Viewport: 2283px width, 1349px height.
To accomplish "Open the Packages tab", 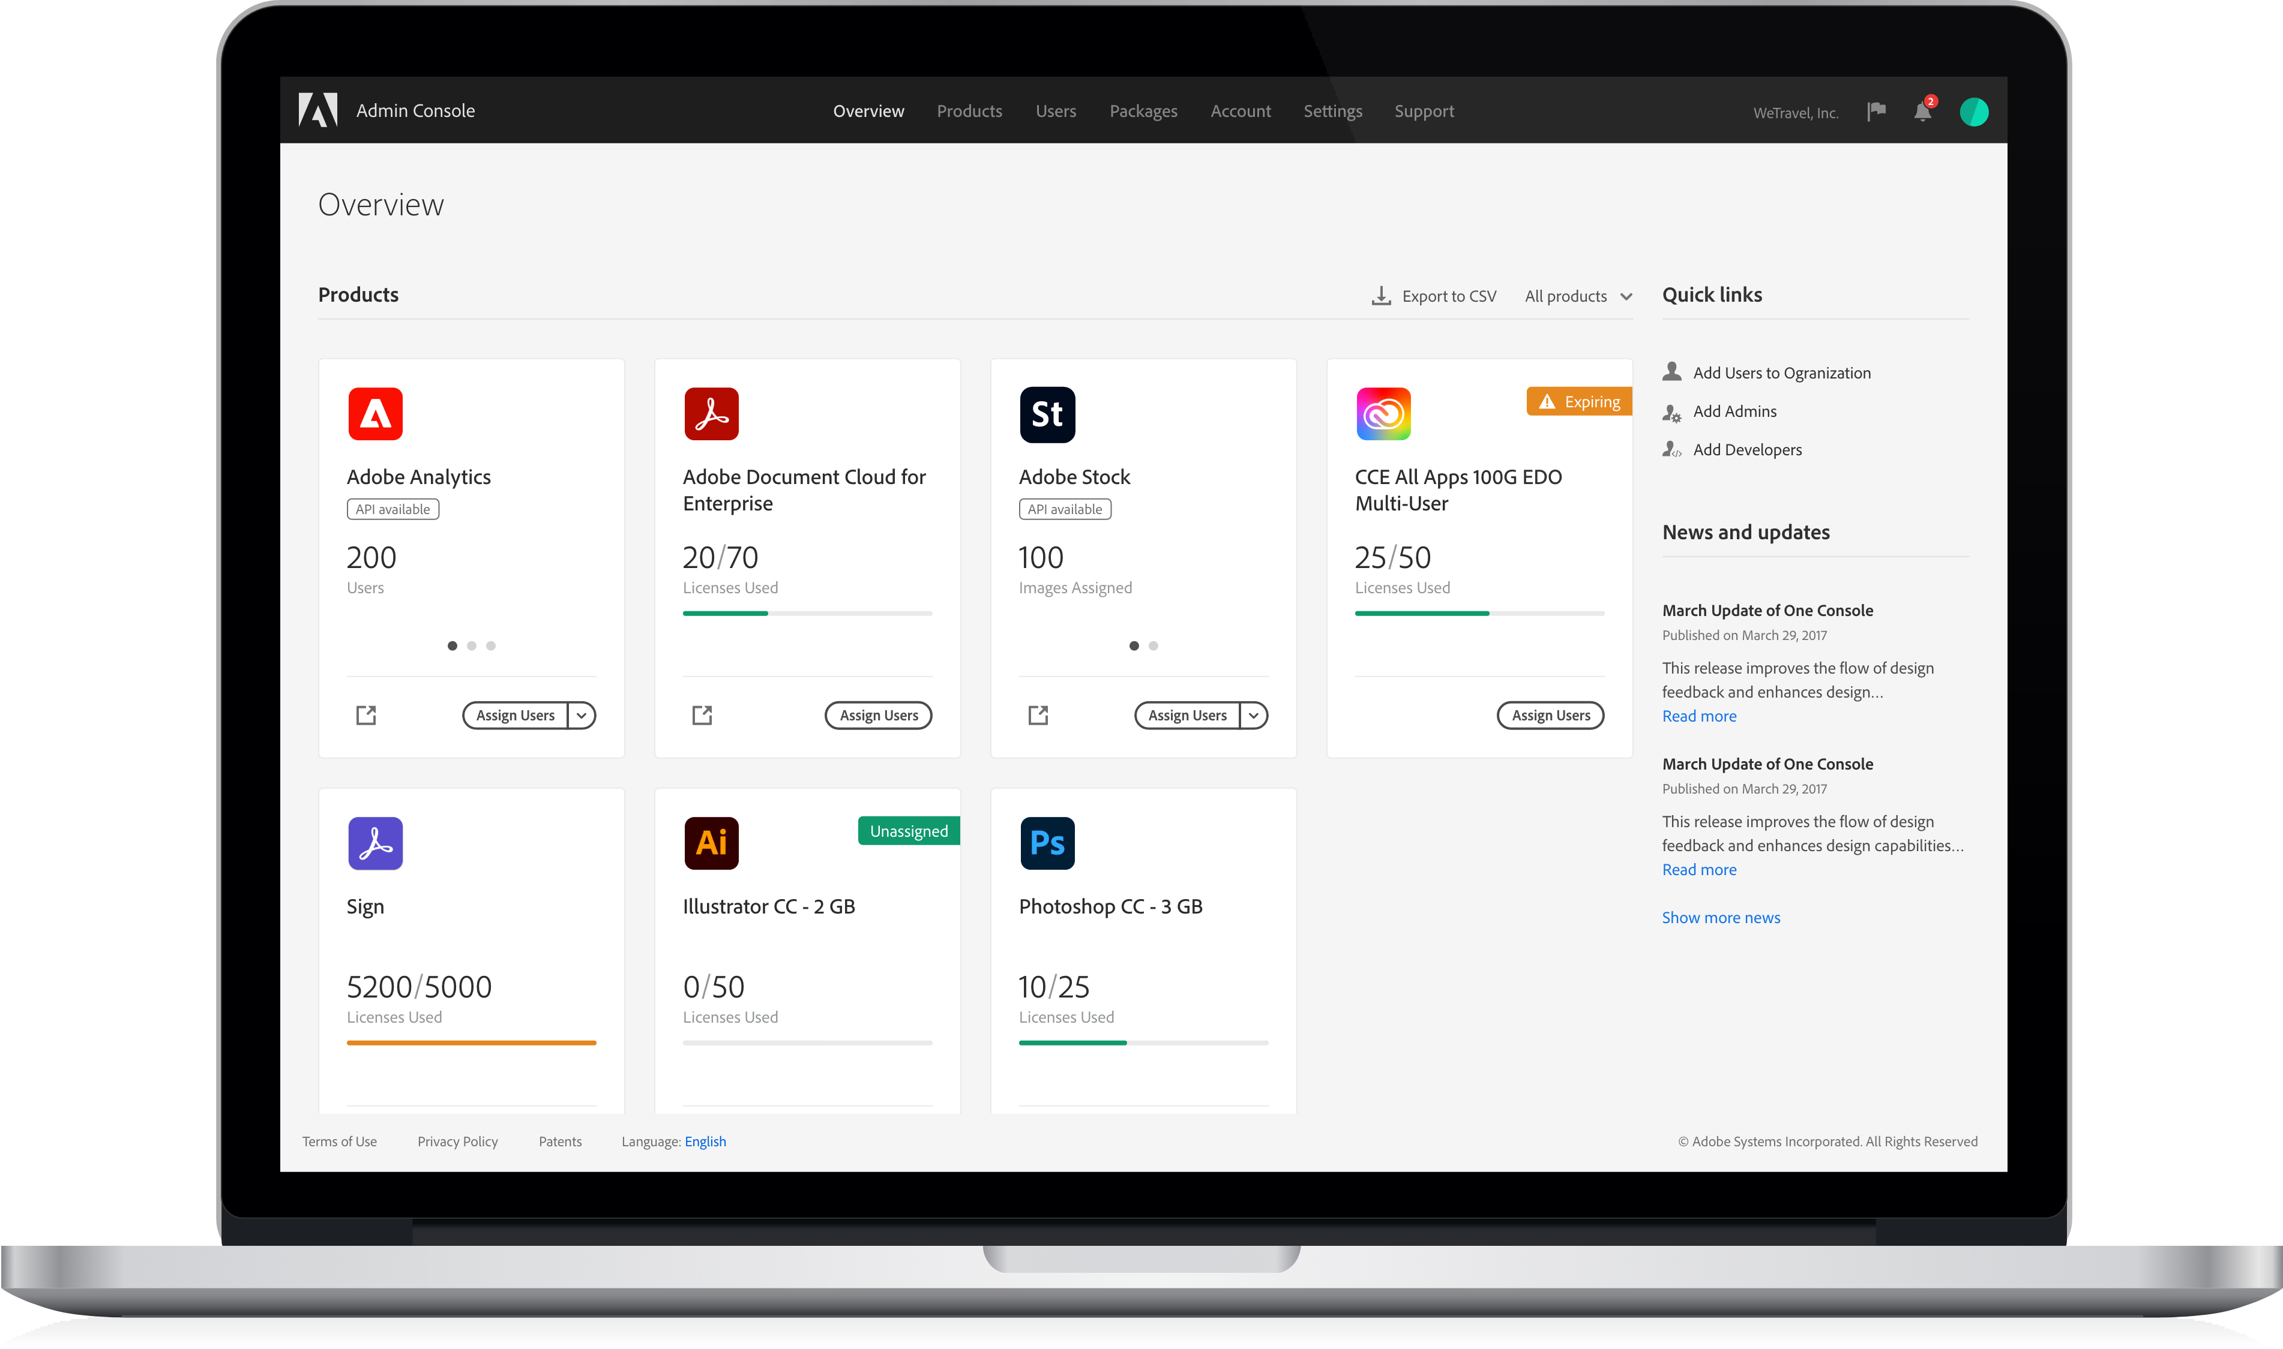I will (1143, 111).
